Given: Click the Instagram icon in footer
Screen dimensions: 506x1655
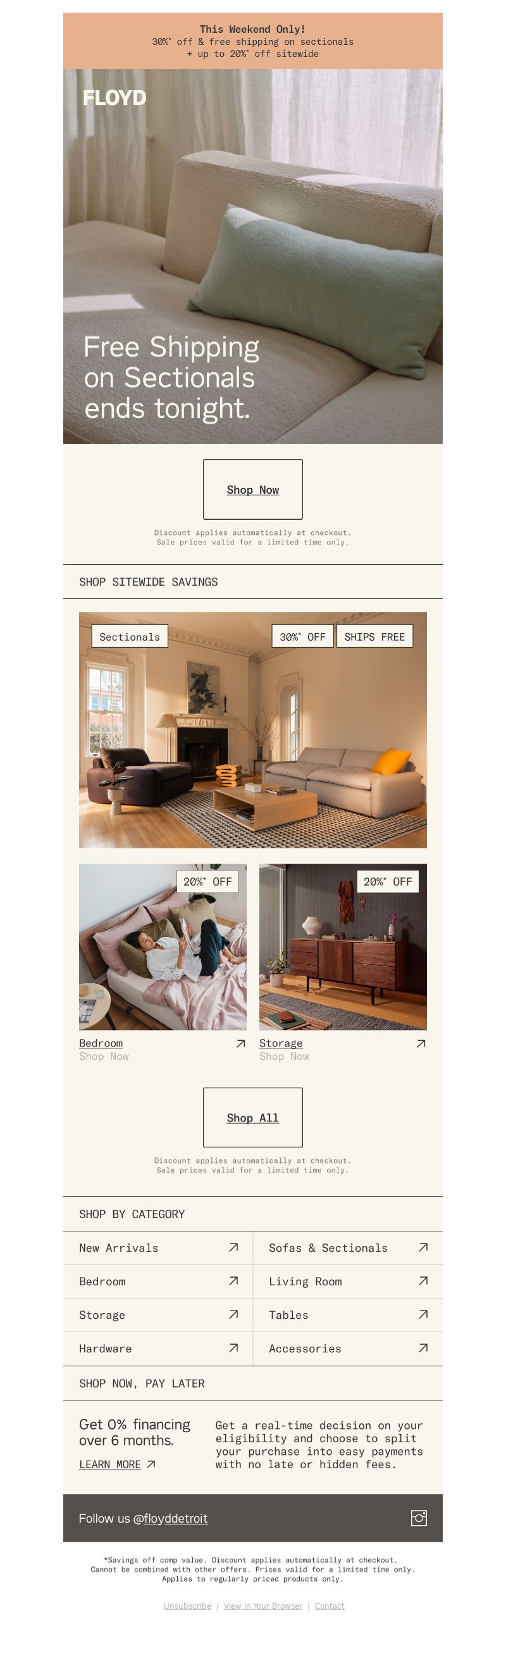Looking at the screenshot, I should pos(419,1518).
